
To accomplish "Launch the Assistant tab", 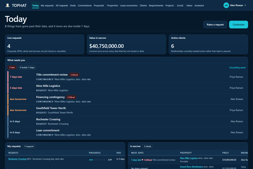I will pos(199,6).
